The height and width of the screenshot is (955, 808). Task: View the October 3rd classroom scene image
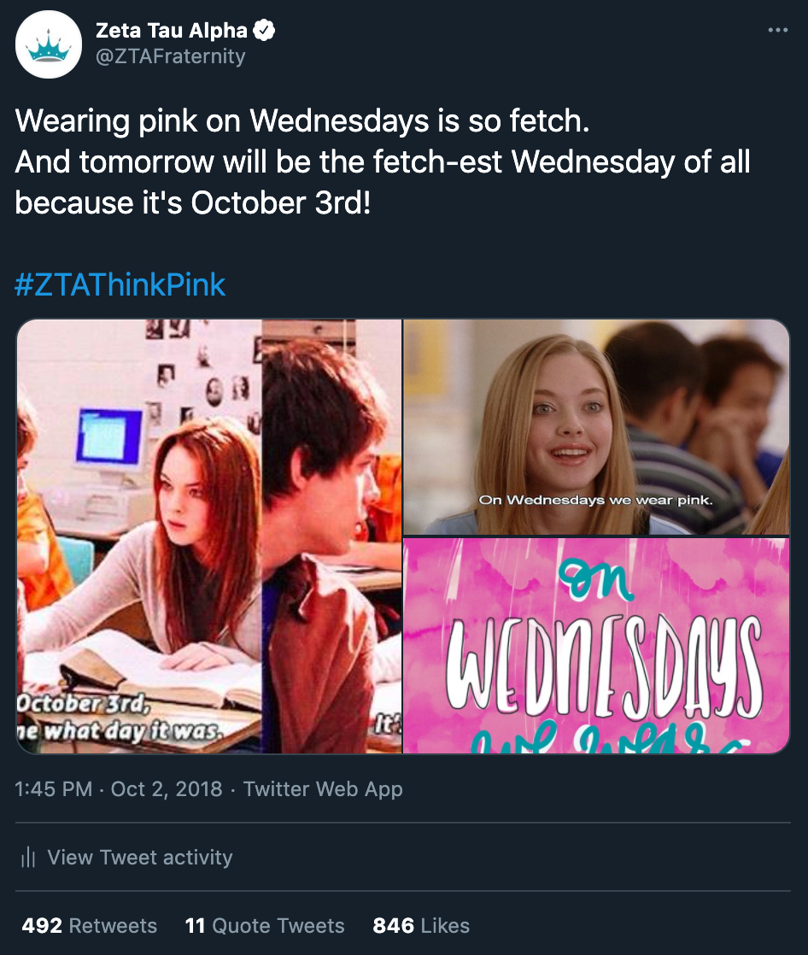pyautogui.click(x=209, y=536)
